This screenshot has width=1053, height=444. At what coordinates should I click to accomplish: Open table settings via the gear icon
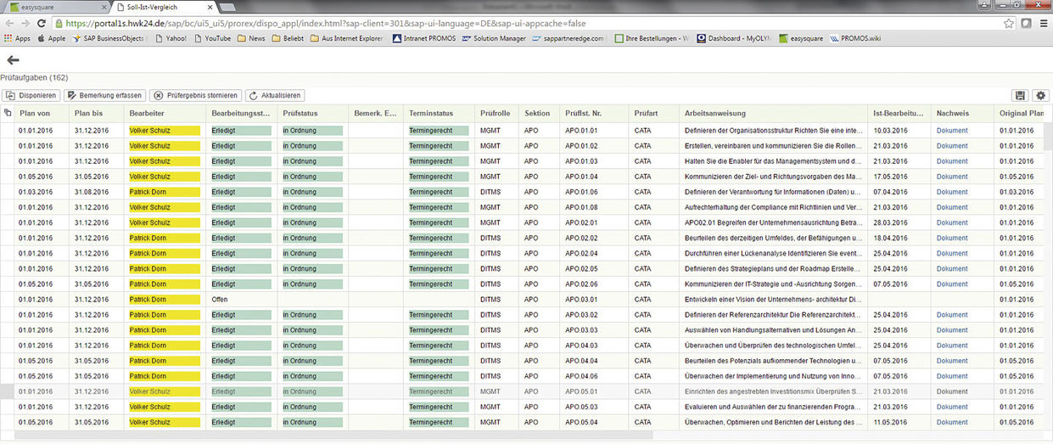pos(1040,96)
